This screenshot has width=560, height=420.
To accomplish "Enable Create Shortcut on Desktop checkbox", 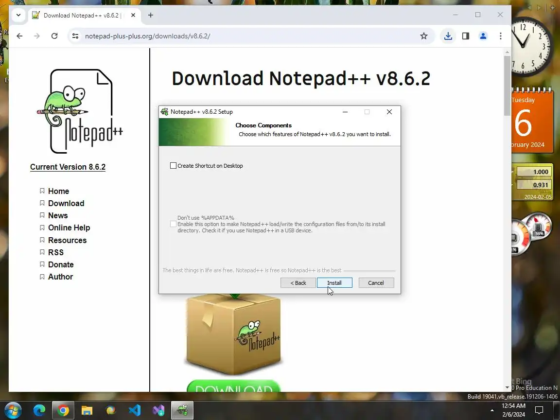I will coord(173,166).
